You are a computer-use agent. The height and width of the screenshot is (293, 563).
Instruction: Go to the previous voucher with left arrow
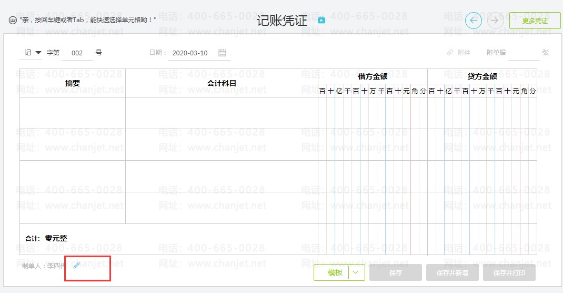(473, 21)
